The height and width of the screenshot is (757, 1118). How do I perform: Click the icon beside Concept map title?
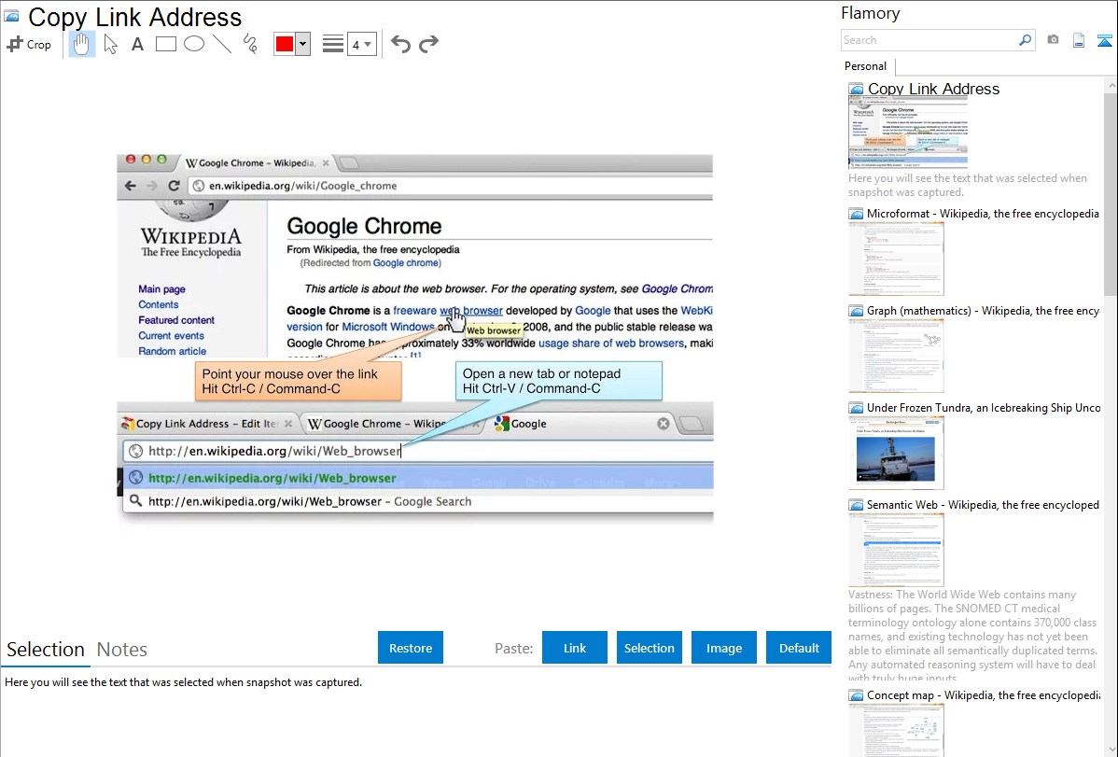click(x=857, y=695)
